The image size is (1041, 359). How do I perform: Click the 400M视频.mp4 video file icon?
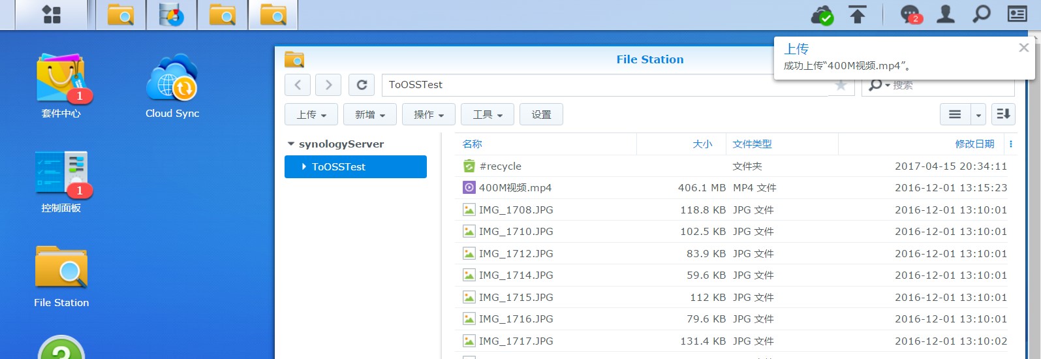[469, 188]
